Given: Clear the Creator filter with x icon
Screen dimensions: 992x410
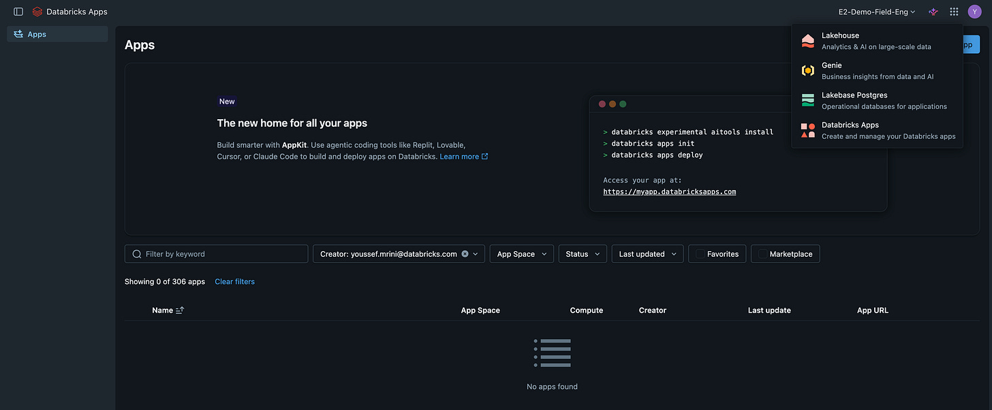Looking at the screenshot, I should pyautogui.click(x=465, y=254).
